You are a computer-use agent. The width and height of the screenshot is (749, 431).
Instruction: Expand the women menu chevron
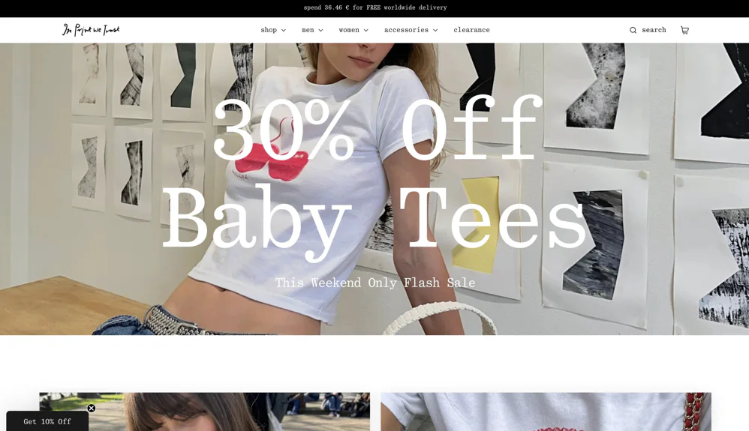[x=366, y=30]
